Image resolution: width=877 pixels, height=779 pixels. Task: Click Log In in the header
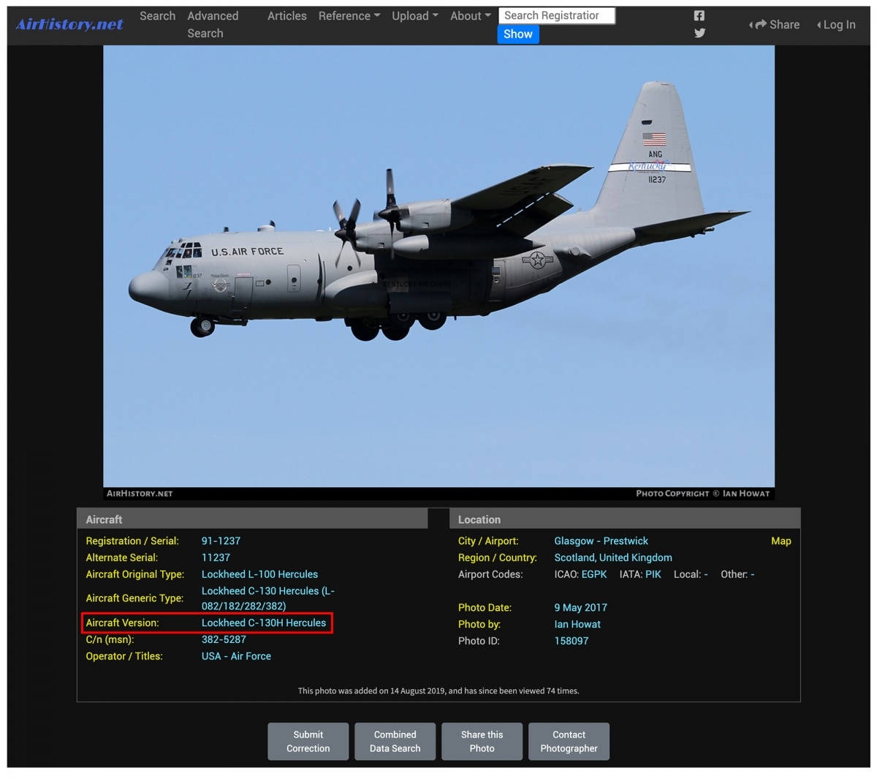[838, 25]
